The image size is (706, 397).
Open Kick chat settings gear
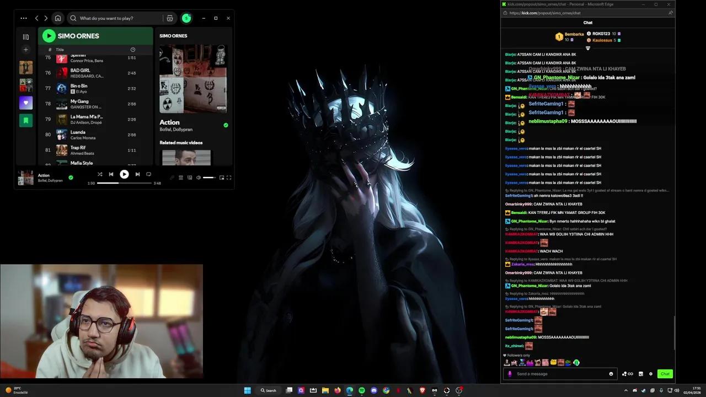pyautogui.click(x=651, y=374)
